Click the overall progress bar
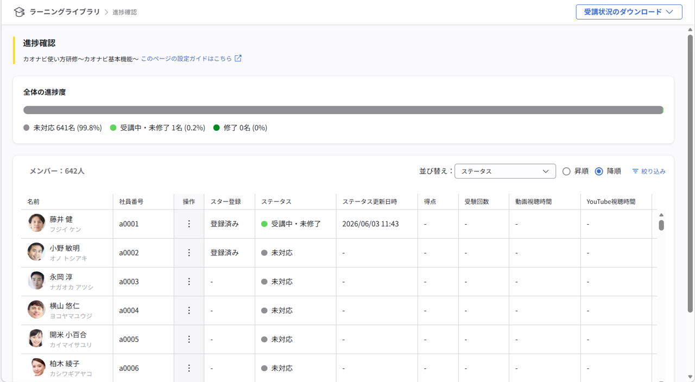 tap(343, 110)
